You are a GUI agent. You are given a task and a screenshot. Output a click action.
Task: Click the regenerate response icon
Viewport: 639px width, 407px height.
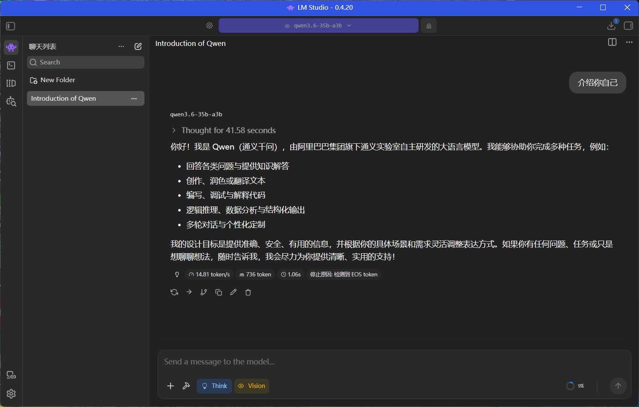pos(174,292)
